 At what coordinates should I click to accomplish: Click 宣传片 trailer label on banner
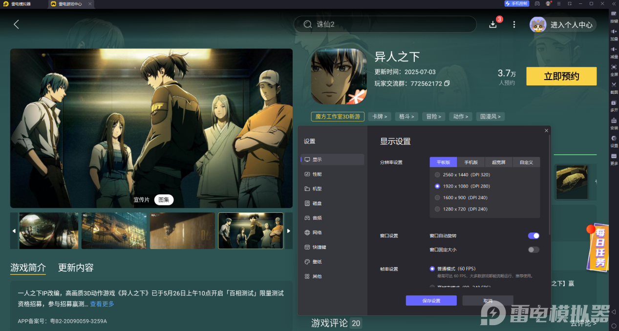pyautogui.click(x=142, y=200)
